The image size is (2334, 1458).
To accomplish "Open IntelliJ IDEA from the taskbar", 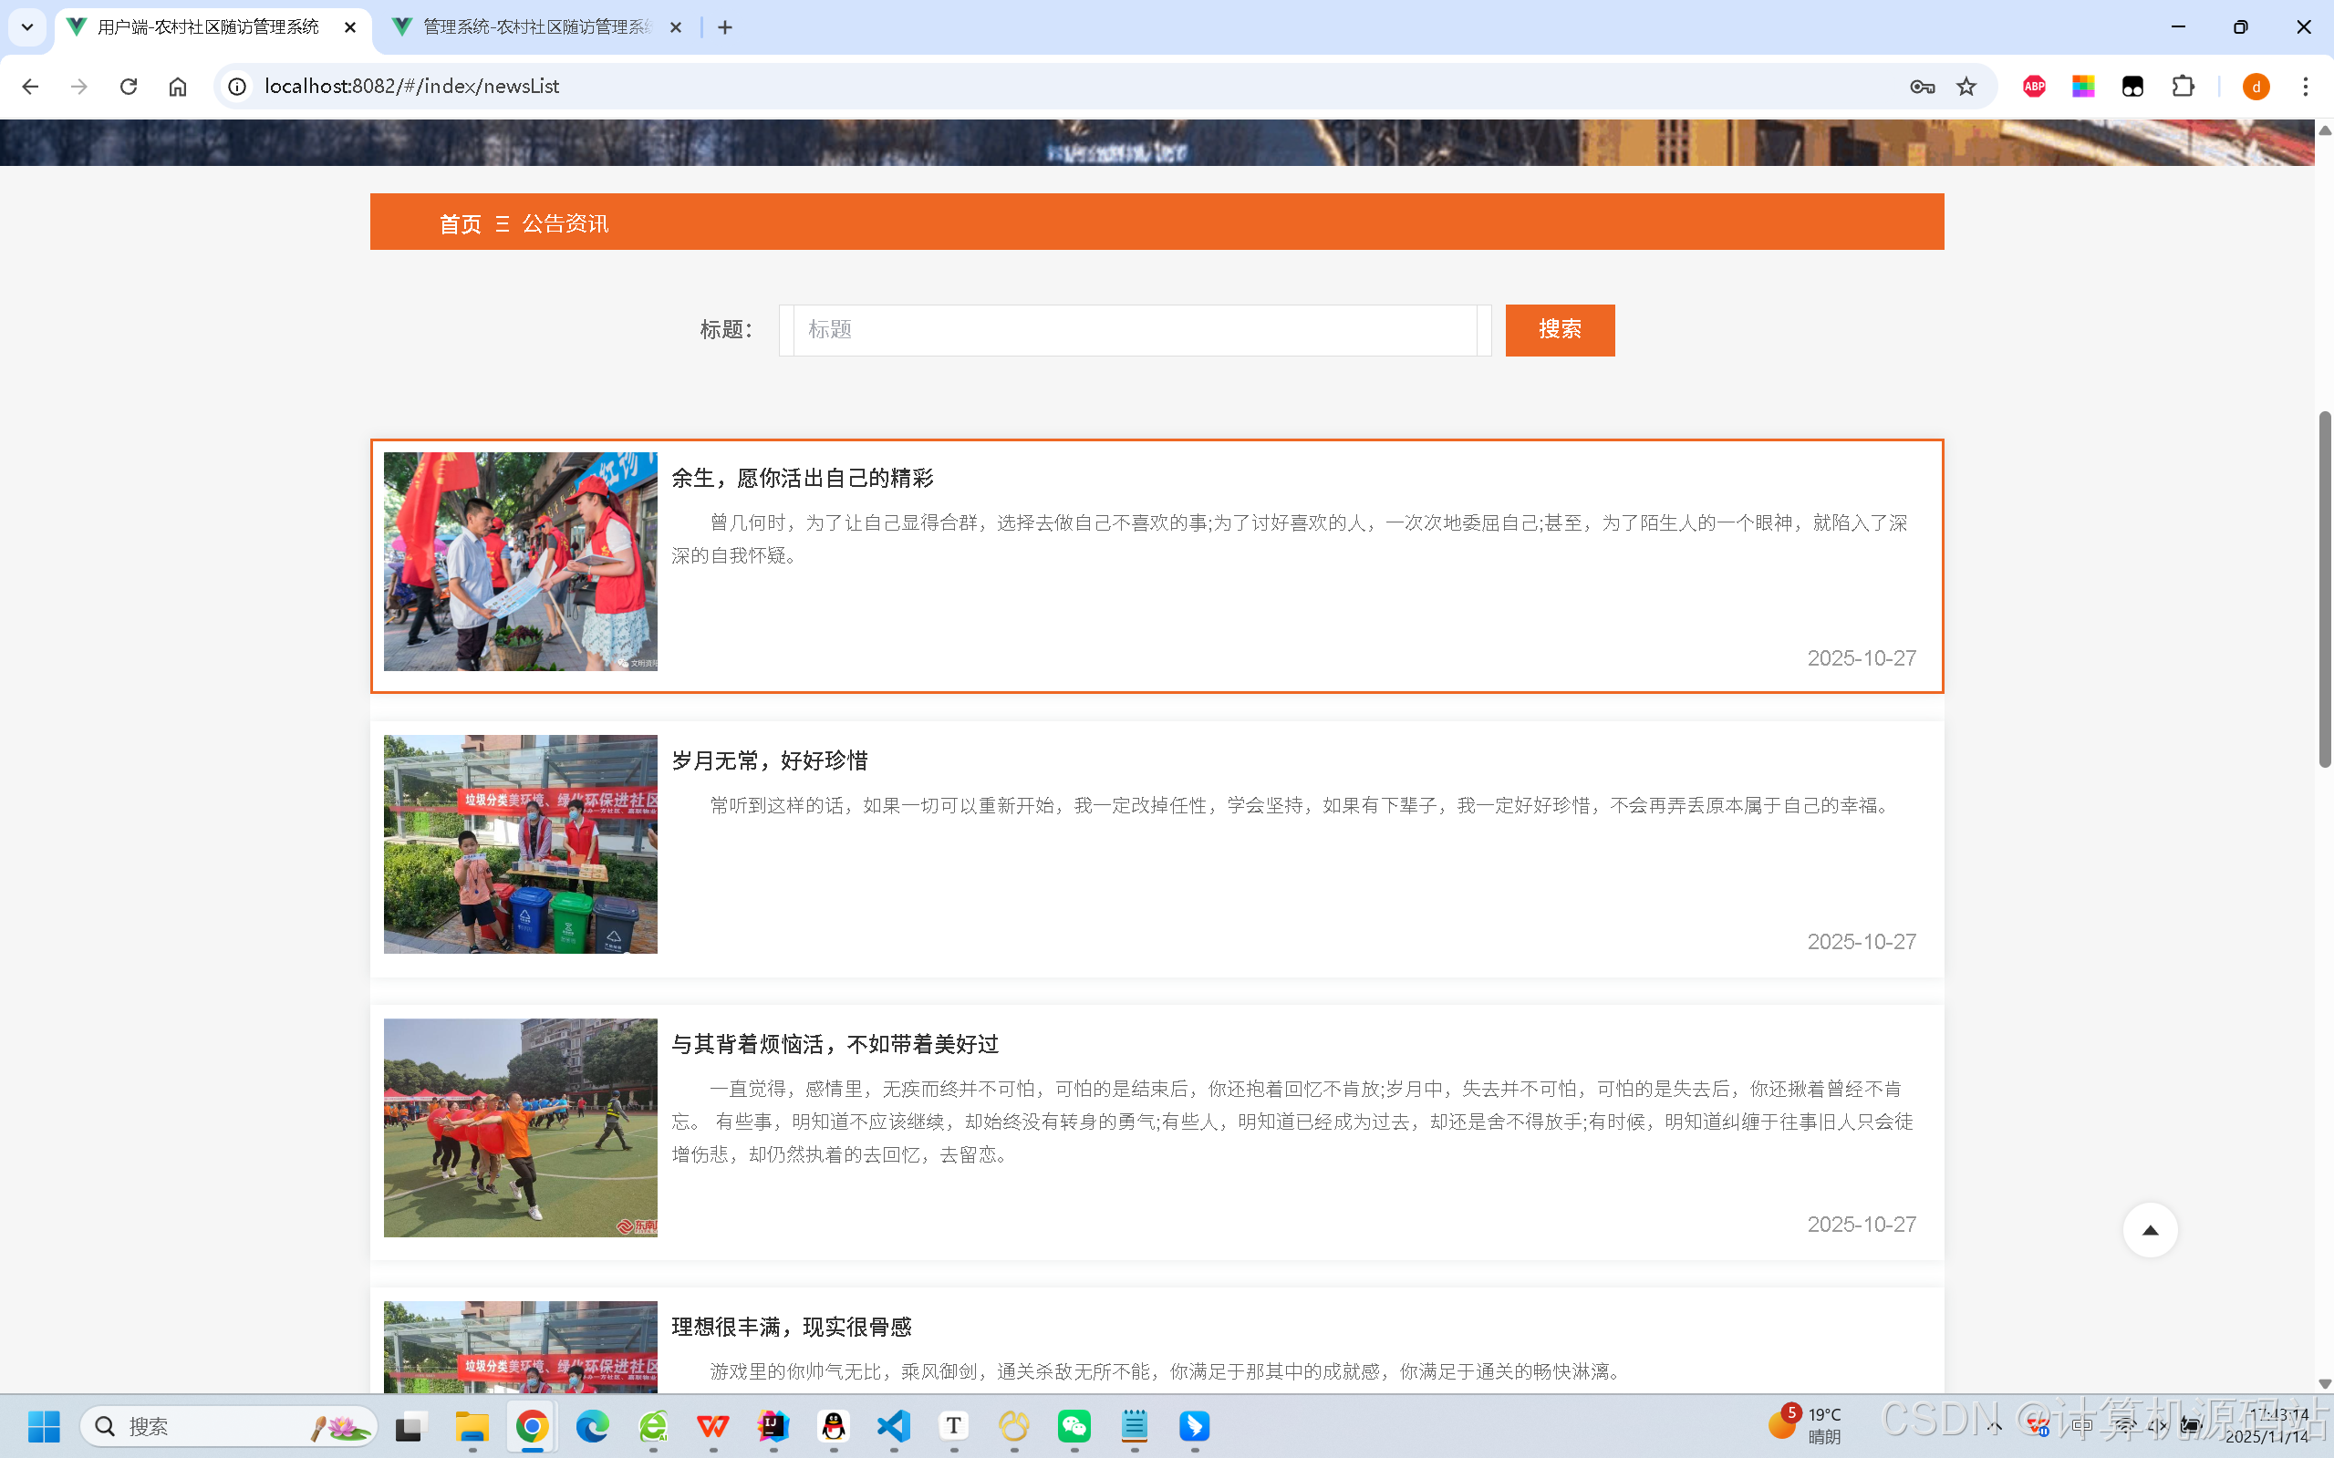I will point(773,1425).
